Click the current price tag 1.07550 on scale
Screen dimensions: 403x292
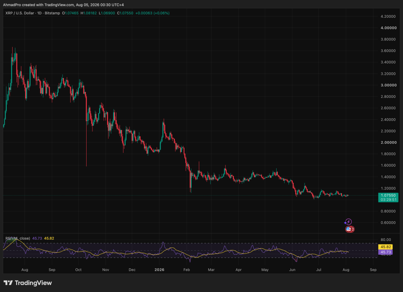(x=388, y=196)
